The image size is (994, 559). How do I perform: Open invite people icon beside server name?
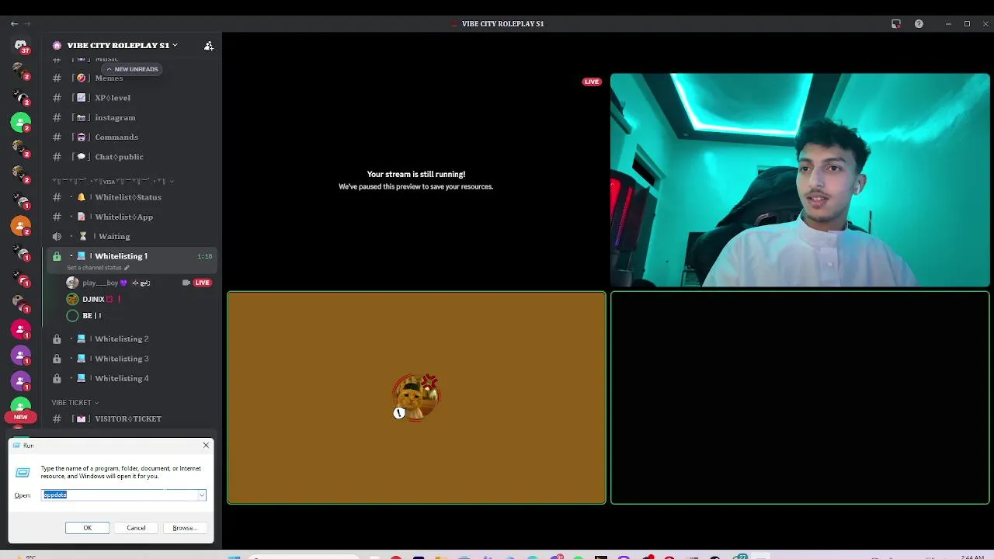click(208, 46)
